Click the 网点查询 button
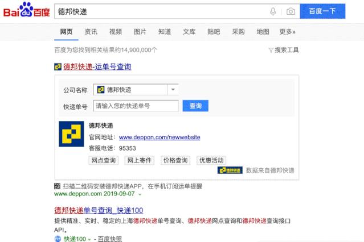This screenshot has width=364, height=242. coord(104,160)
